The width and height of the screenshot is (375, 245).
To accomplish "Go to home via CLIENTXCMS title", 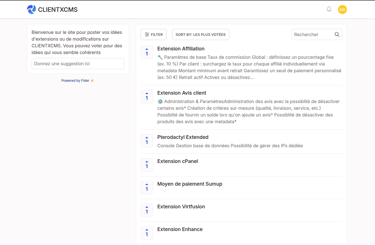I will (x=58, y=10).
